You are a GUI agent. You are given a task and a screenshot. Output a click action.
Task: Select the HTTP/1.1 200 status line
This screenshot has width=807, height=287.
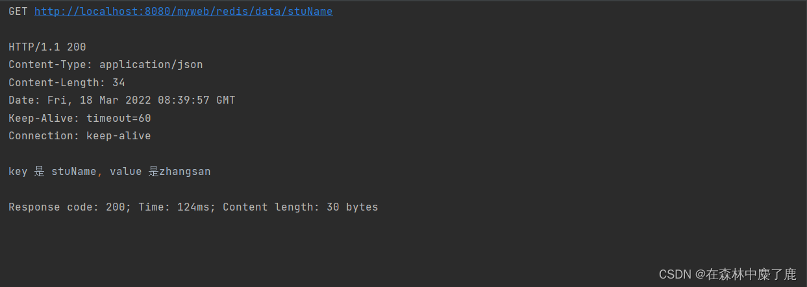(47, 47)
